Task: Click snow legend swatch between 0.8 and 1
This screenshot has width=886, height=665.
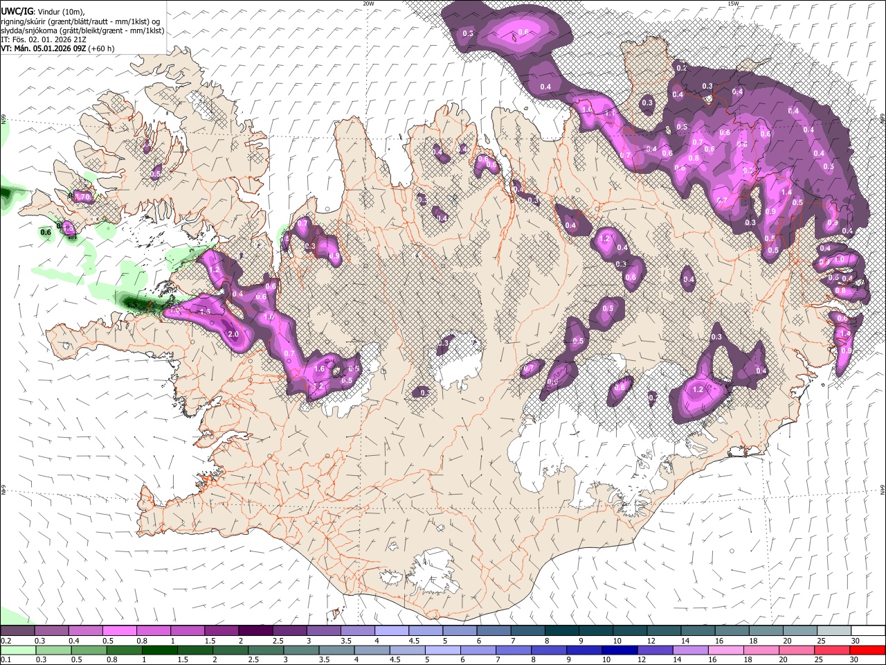Action: pos(153,630)
